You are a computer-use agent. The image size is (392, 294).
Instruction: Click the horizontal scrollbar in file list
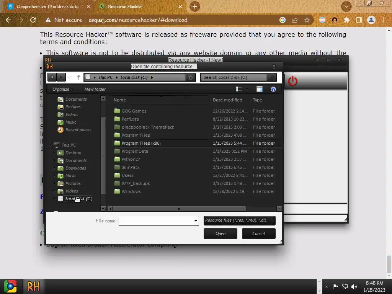click(179, 209)
